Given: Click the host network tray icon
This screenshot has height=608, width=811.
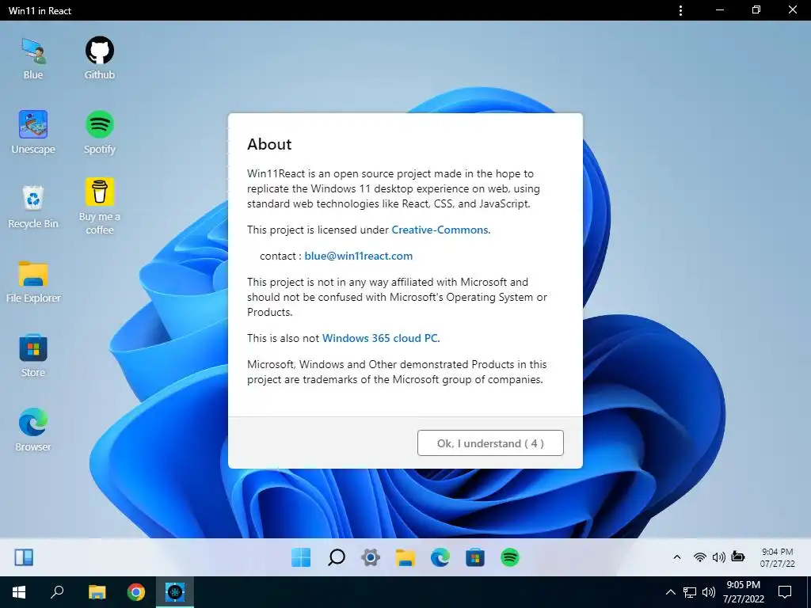Looking at the screenshot, I should point(690,592).
